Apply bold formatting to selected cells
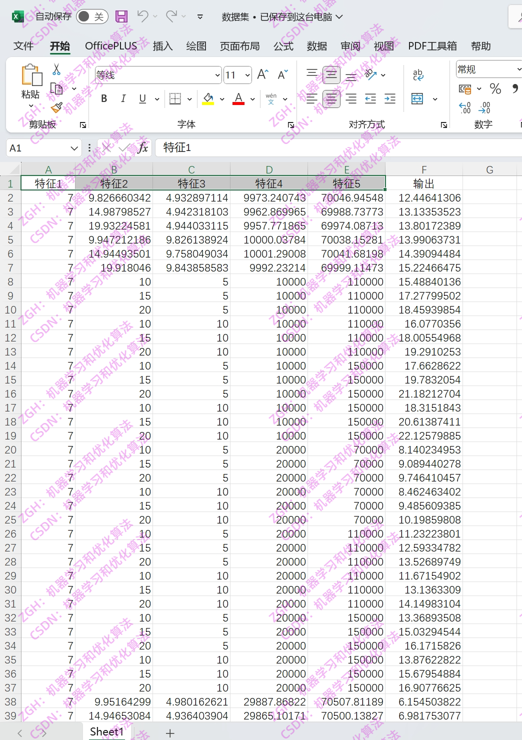The width and height of the screenshot is (522, 740). (104, 98)
